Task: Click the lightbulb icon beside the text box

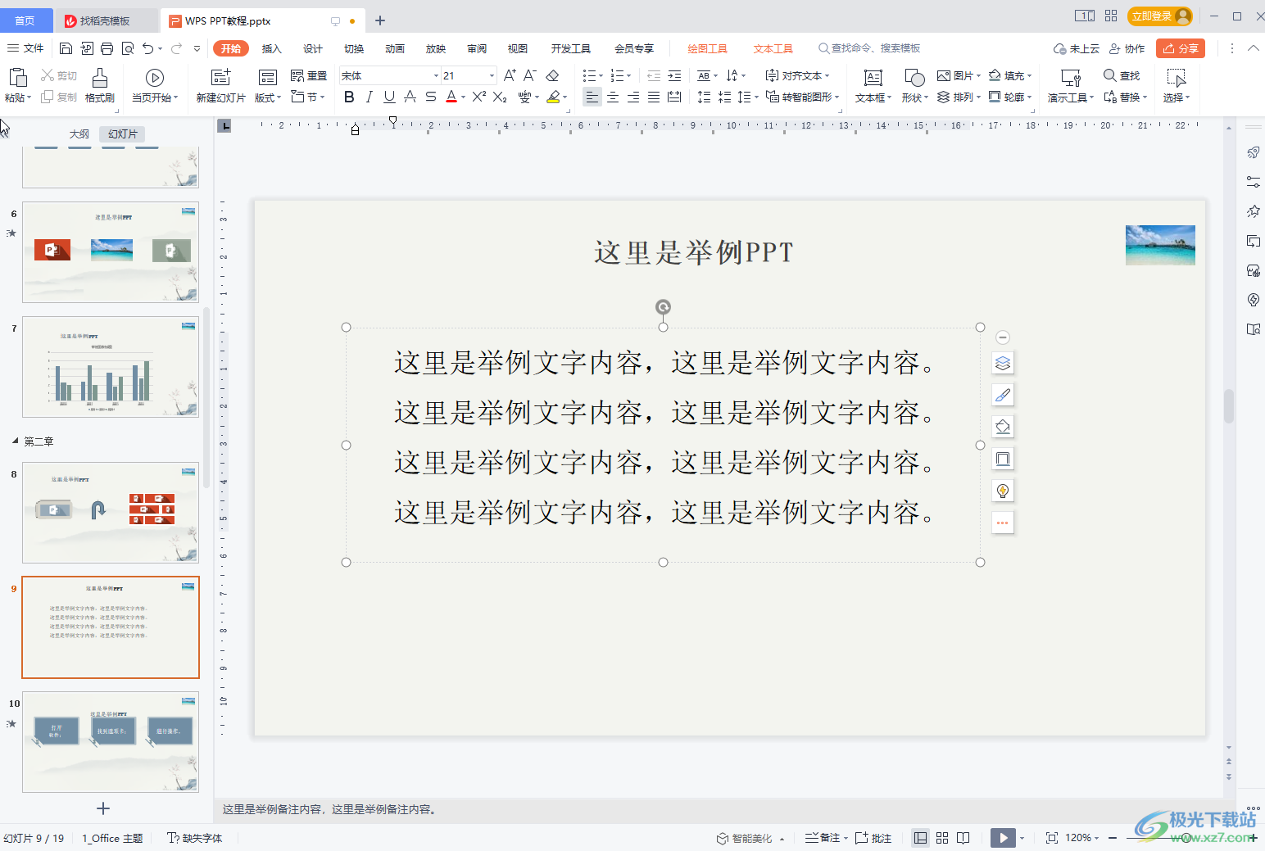Action: click(x=1003, y=491)
